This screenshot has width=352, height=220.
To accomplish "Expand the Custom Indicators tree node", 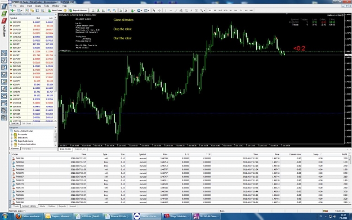I will (12, 145).
